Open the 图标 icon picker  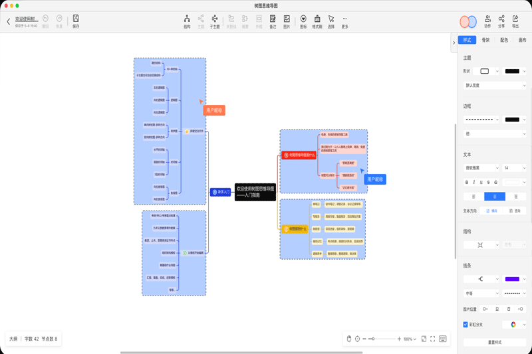pos(303,21)
